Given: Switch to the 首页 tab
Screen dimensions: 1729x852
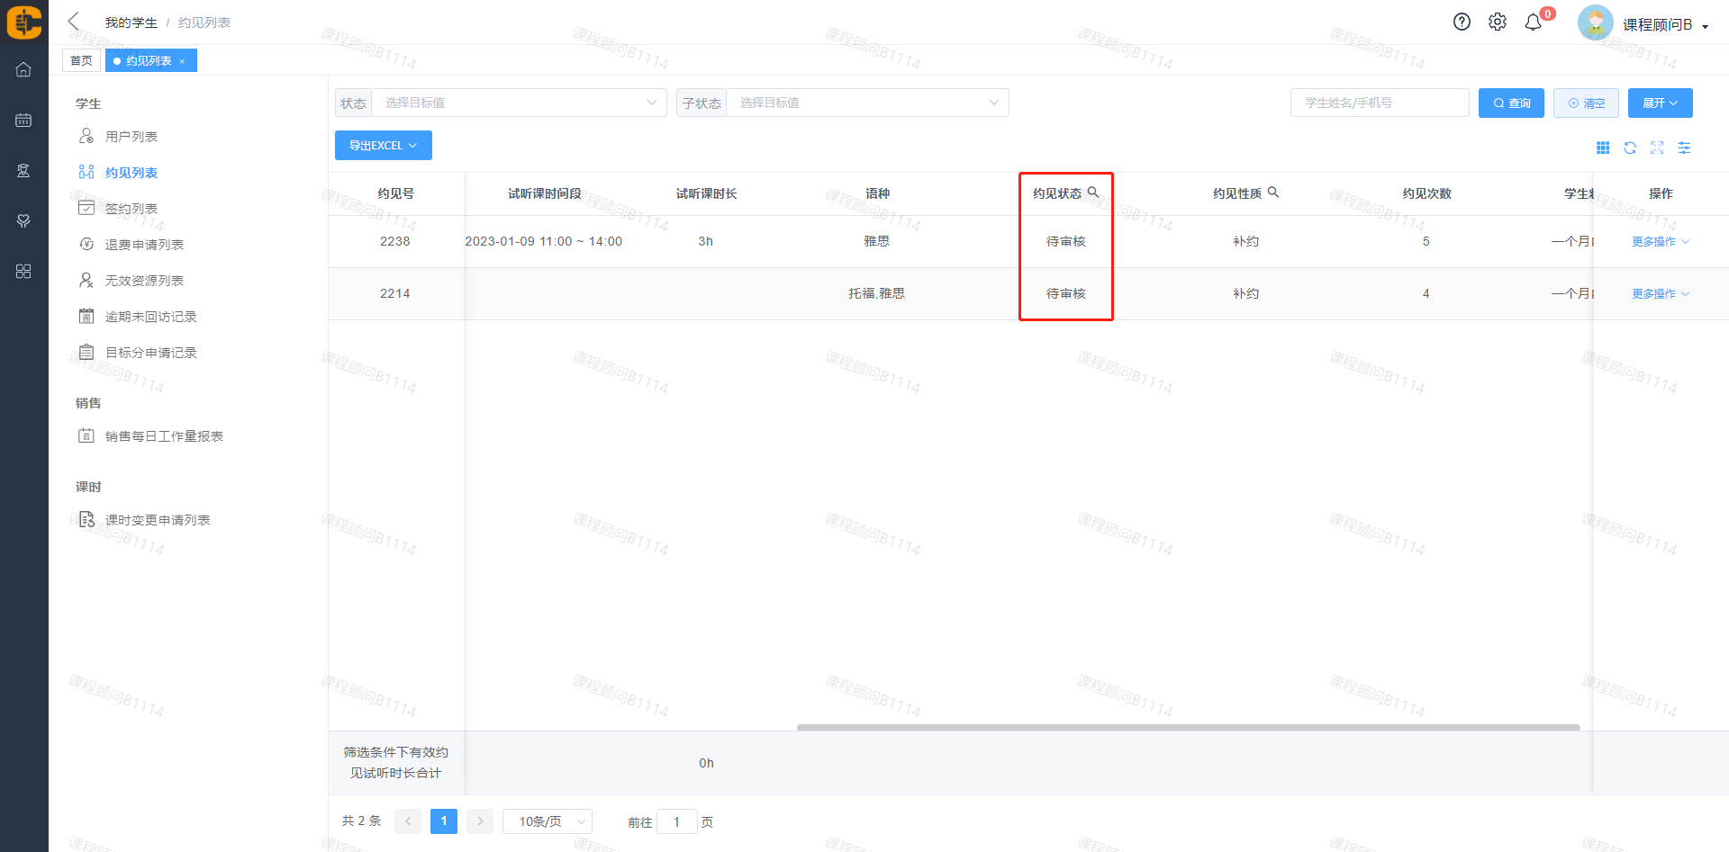Looking at the screenshot, I should pyautogui.click(x=81, y=60).
